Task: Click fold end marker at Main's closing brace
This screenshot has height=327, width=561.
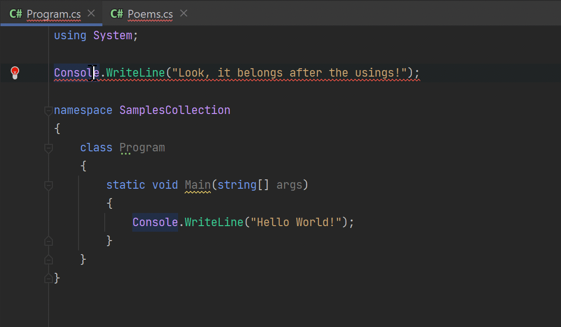Action: tap(48, 241)
